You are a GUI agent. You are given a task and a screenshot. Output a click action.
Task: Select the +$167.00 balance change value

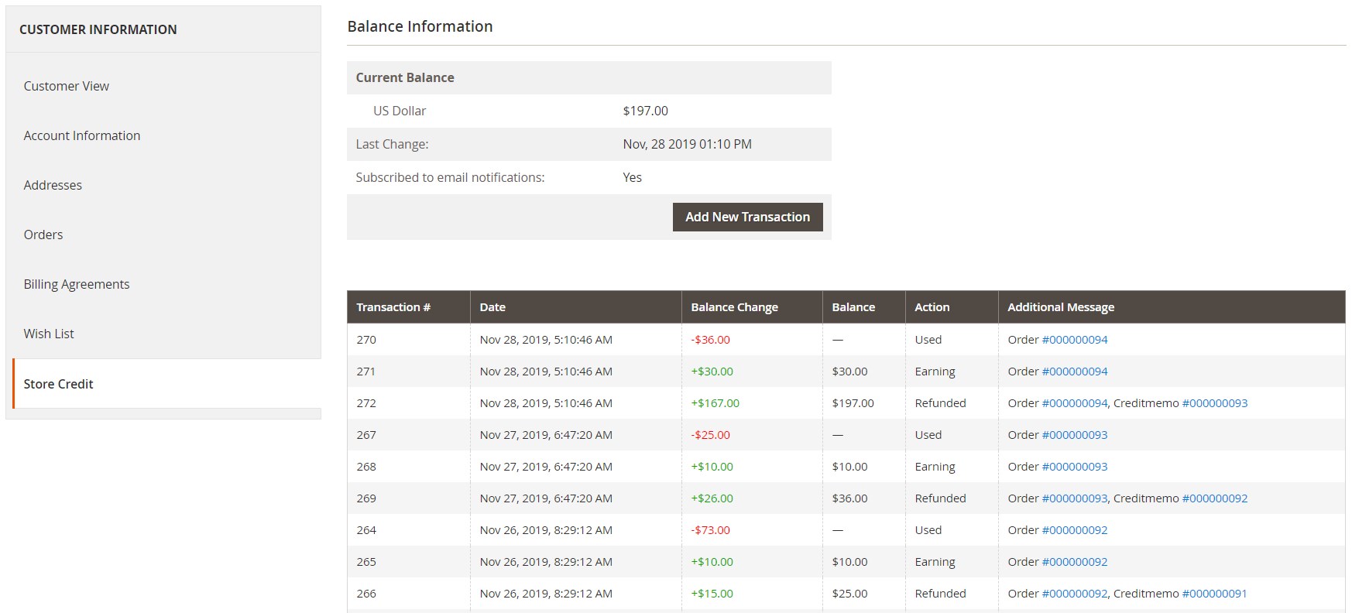tap(715, 403)
